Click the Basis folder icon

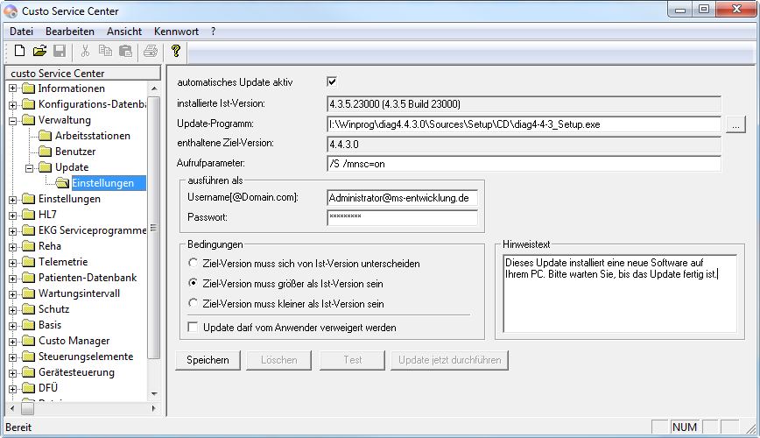29,325
